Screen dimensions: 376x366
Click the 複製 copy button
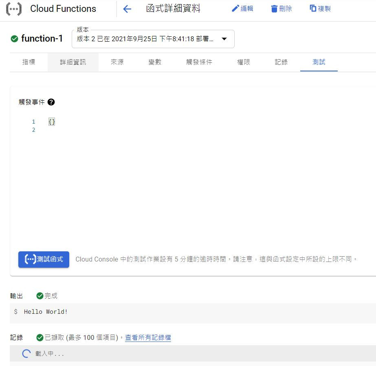tap(320, 9)
